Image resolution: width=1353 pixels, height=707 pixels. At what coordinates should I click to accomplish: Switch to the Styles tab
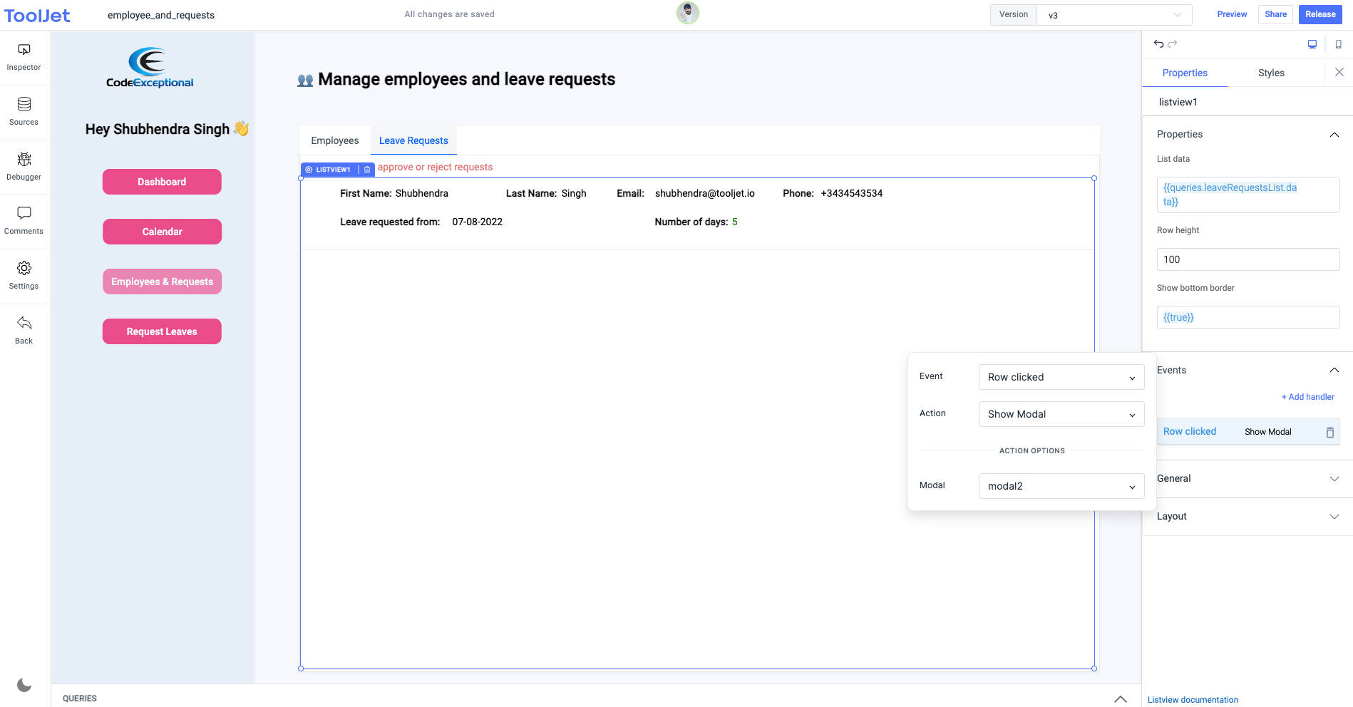tap(1271, 73)
